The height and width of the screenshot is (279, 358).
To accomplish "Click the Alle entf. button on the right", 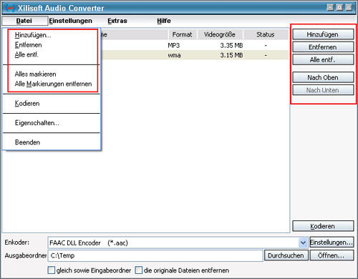I will (323, 59).
